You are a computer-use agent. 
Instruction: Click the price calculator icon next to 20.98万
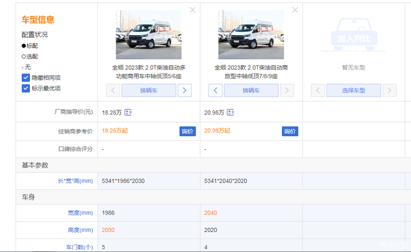[230, 112]
